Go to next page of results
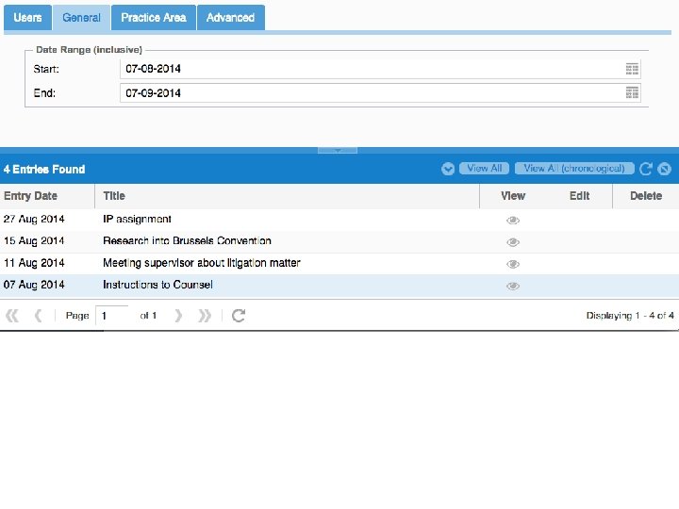Screen dimensions: 679x509 point(178,316)
